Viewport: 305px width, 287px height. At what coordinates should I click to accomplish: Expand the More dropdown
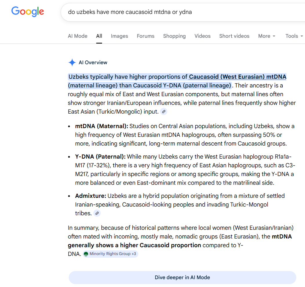(267, 36)
